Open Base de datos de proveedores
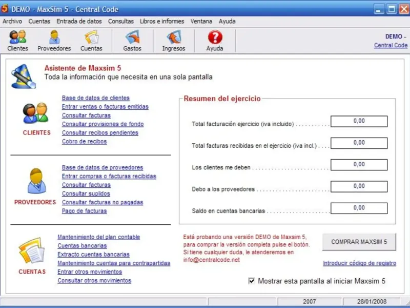The width and height of the screenshot is (410, 308). click(x=102, y=167)
